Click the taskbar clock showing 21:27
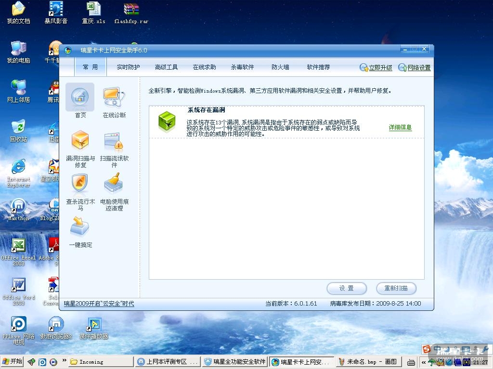 pos(480,362)
